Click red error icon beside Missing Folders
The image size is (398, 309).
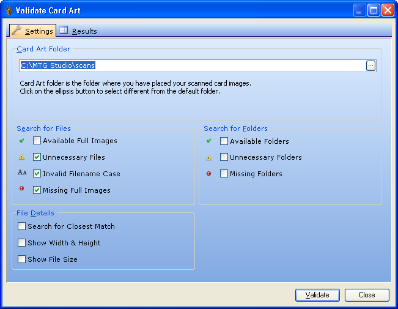click(x=208, y=174)
